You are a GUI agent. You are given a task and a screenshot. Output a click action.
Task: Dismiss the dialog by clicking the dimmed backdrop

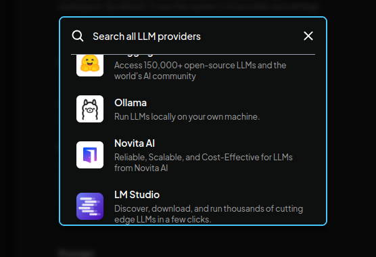[29, 129]
